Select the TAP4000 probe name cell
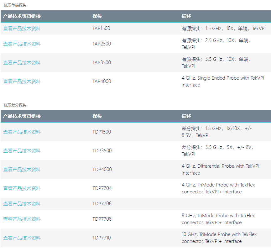This screenshot has width=271, height=252. 102,81
